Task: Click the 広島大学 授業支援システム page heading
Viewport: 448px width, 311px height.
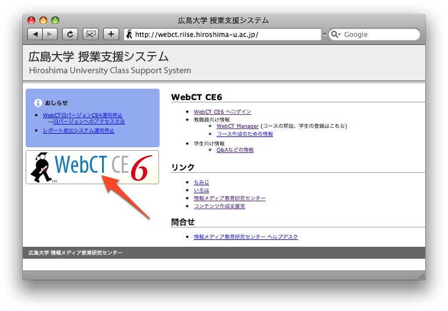Action: click(99, 57)
